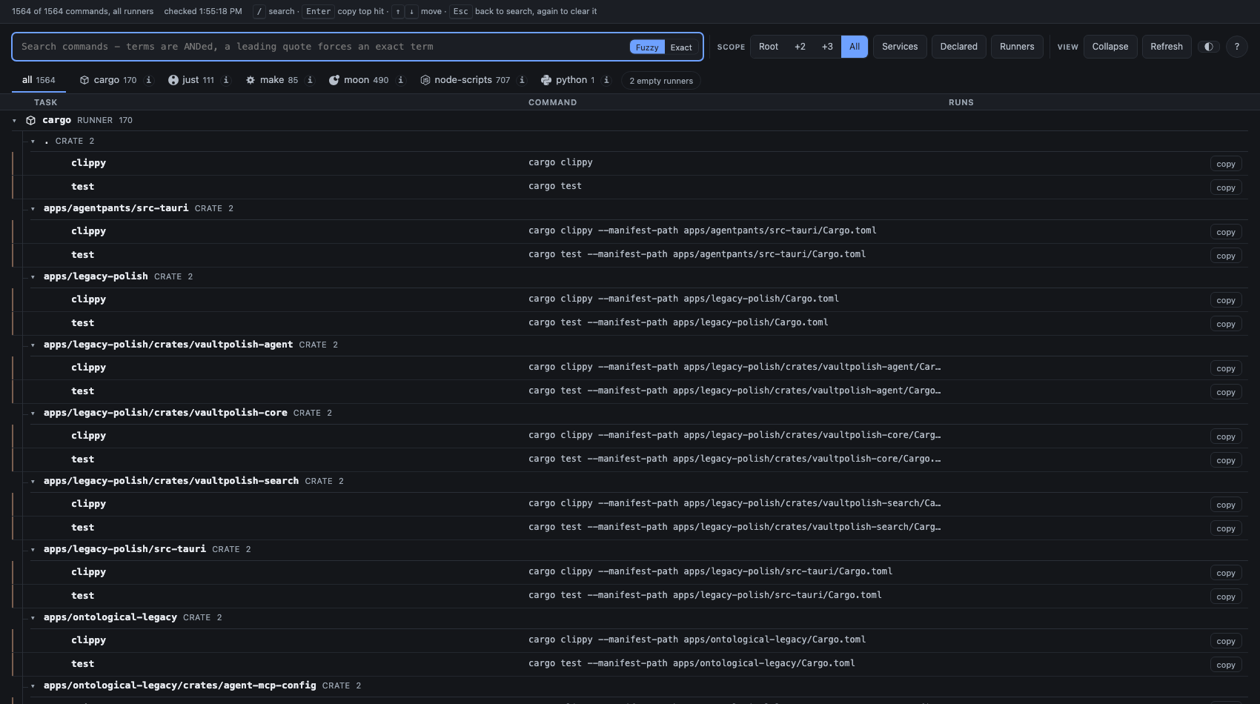Set scope to +2 levels
This screenshot has width=1260, height=704.
[800, 47]
